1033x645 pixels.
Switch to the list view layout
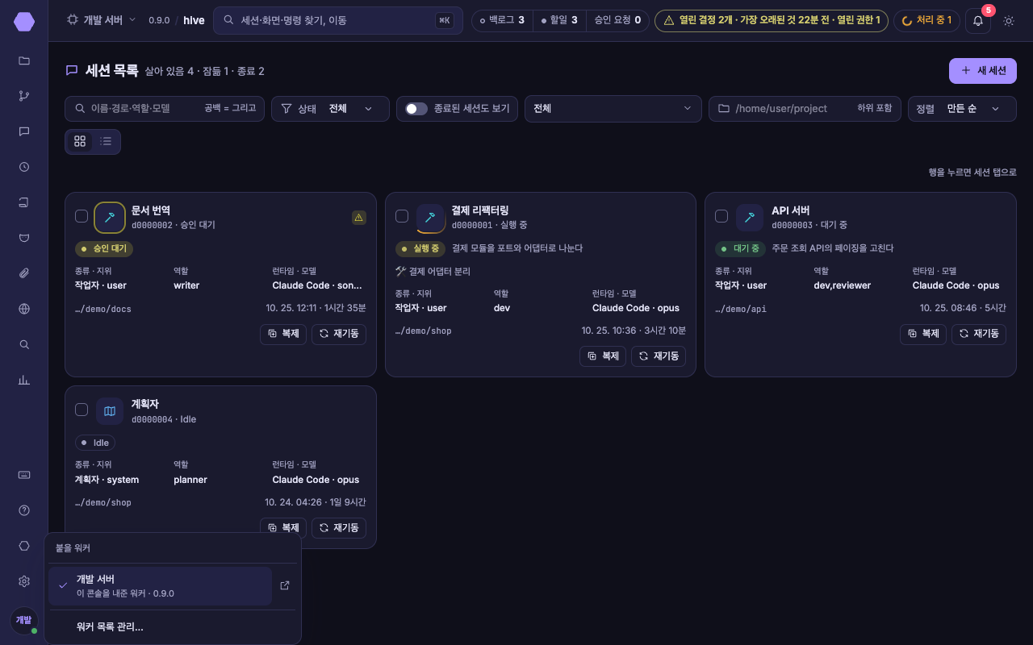tap(106, 141)
